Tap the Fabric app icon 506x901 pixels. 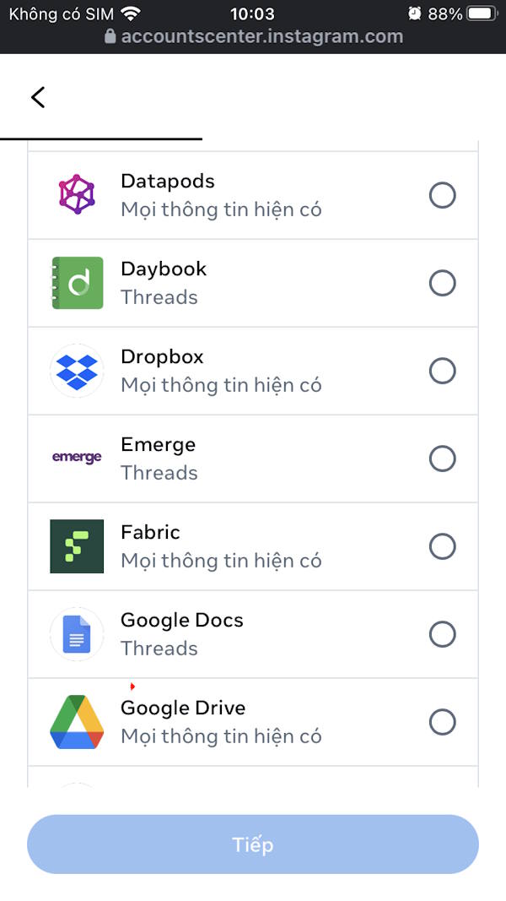[77, 546]
